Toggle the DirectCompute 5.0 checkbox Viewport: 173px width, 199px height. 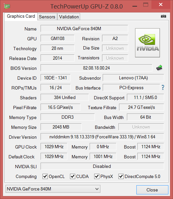pyautogui.click(x=121, y=176)
